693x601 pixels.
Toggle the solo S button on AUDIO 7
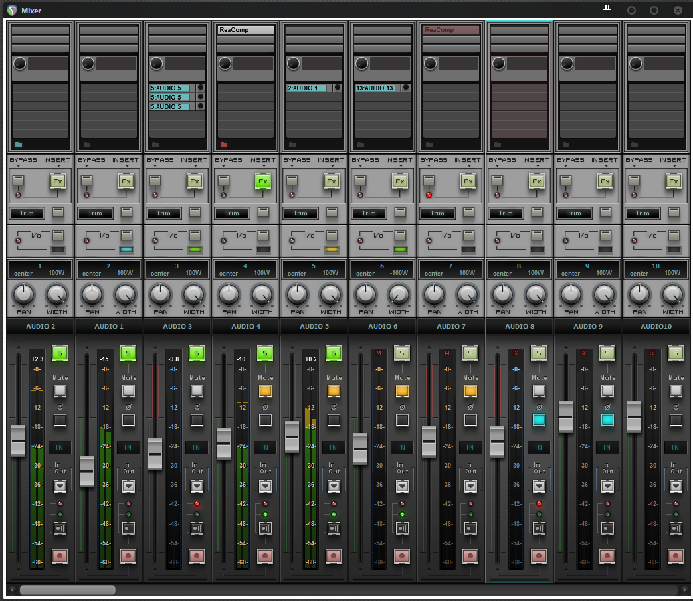coord(470,353)
